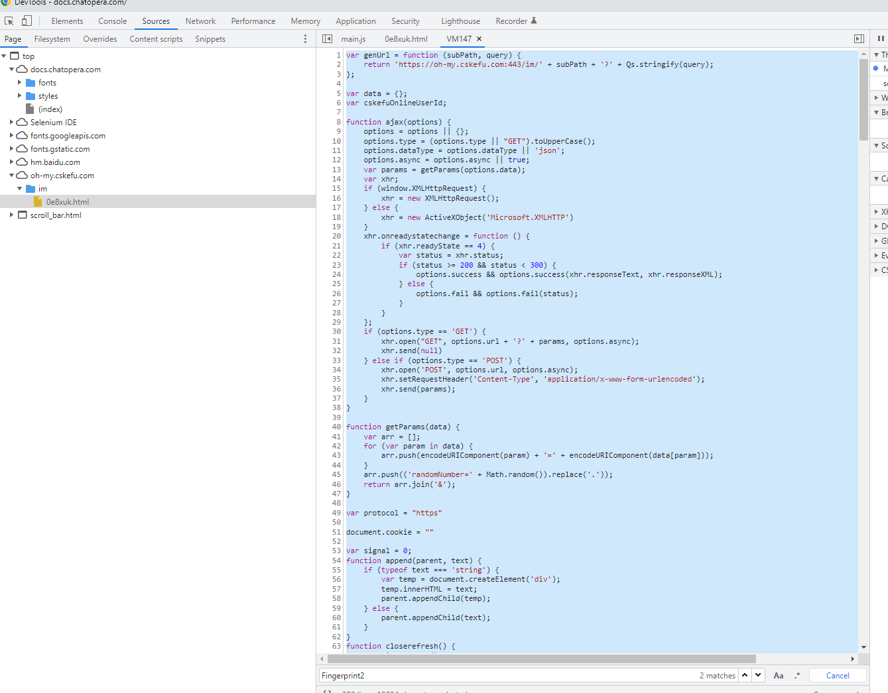Viewport: 888px width, 693px height.
Task: Click the vertical code scrollbar thumb
Action: pos(863,100)
